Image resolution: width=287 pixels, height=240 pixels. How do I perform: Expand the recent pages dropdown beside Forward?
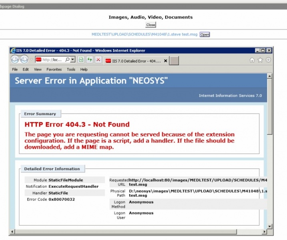click(x=31, y=60)
